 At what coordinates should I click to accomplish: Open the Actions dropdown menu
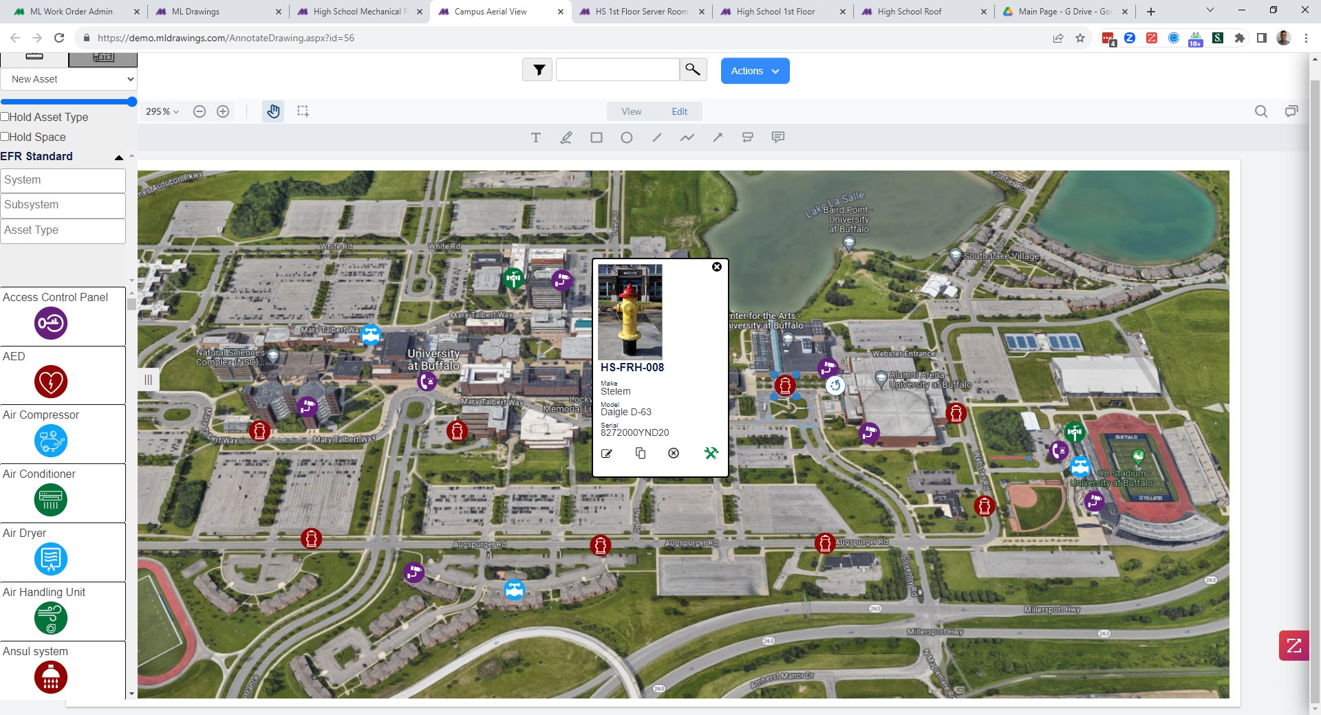755,71
